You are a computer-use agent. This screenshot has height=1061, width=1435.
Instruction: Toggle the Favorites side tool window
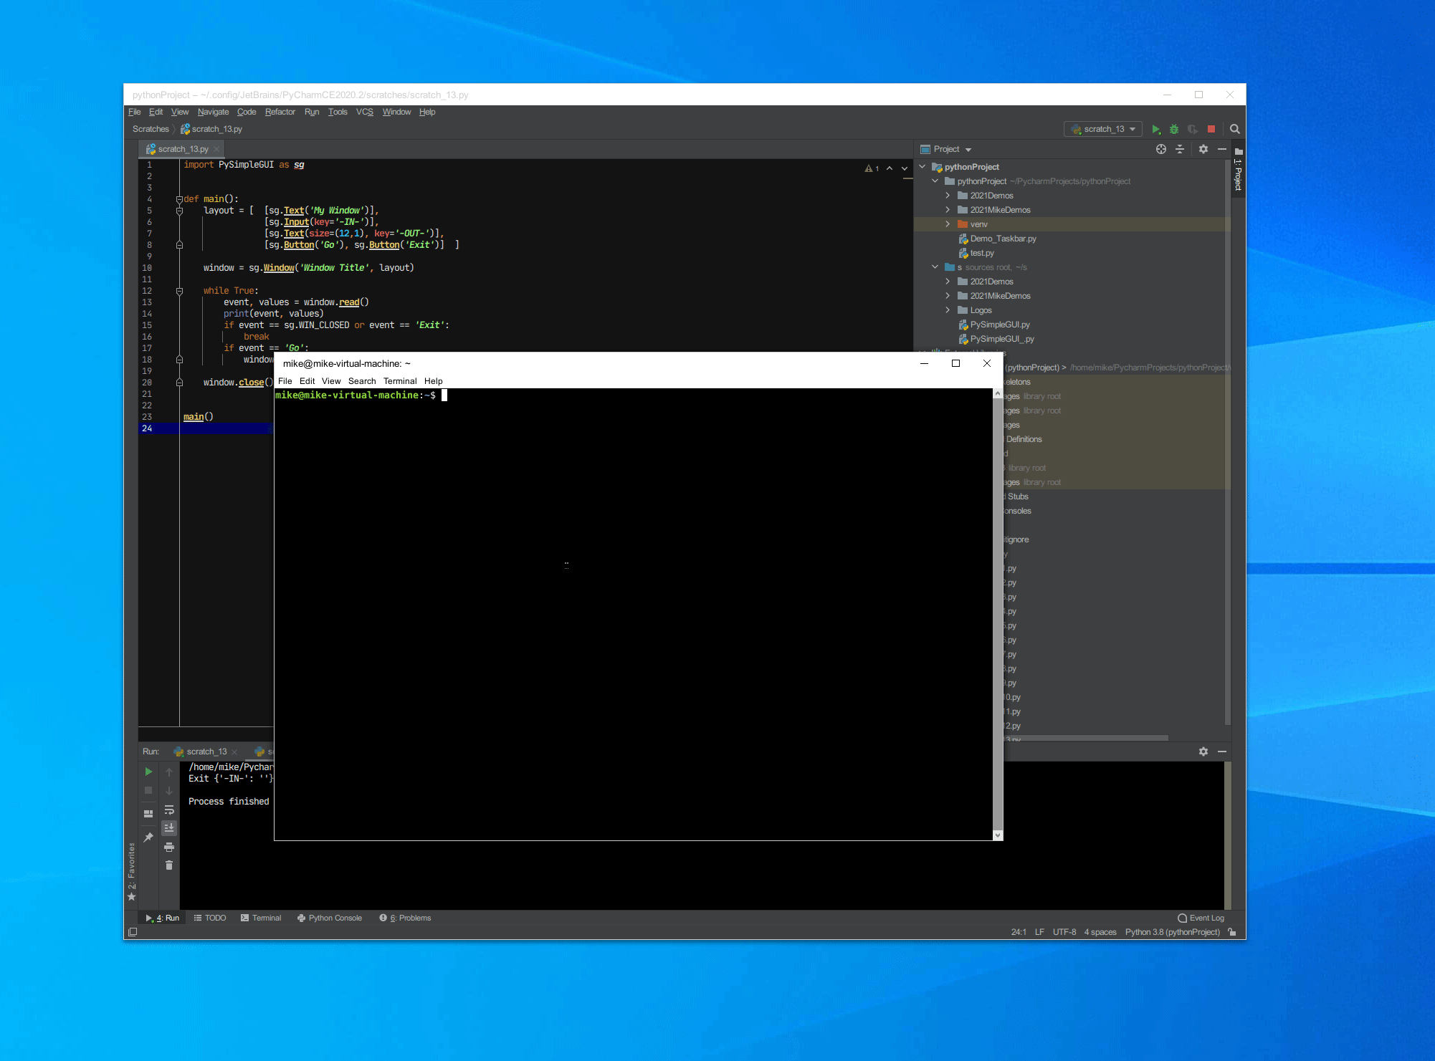point(131,870)
